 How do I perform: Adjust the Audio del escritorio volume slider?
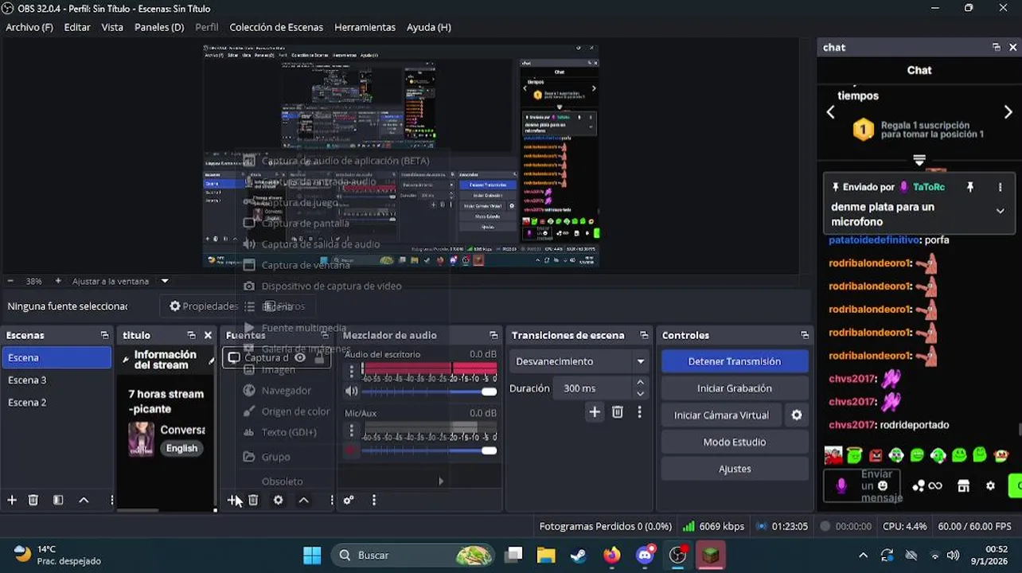tap(428, 392)
